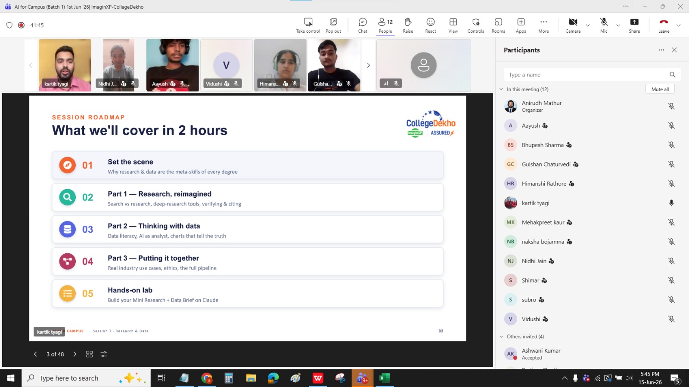The height and width of the screenshot is (387, 689).
Task: Open Microsoft Edge from the taskbar
Action: pyautogui.click(x=273, y=378)
